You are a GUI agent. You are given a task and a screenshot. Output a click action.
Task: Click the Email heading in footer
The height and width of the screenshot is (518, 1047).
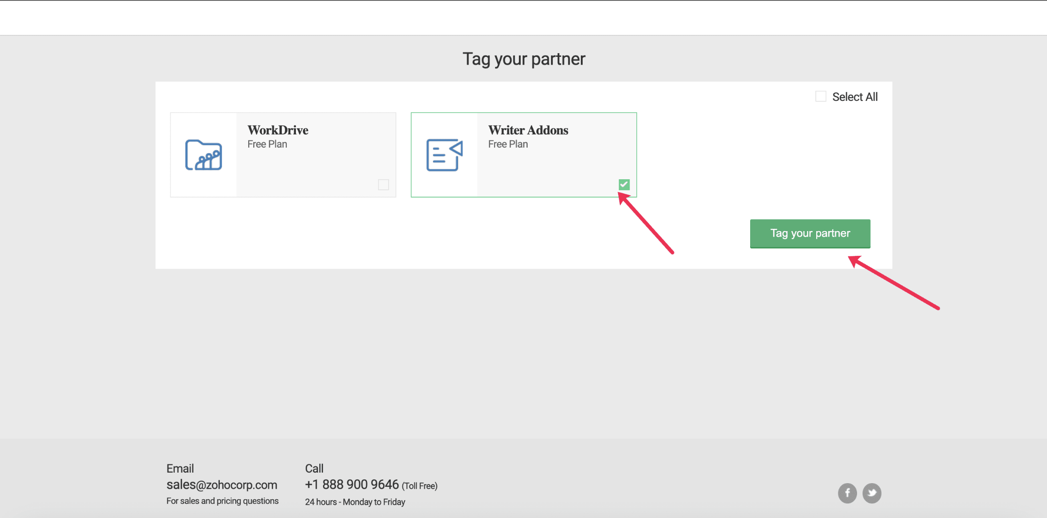(x=180, y=468)
